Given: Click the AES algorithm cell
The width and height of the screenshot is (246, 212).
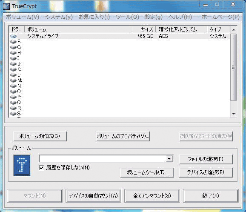Looking at the screenshot, I should pos(163,36).
